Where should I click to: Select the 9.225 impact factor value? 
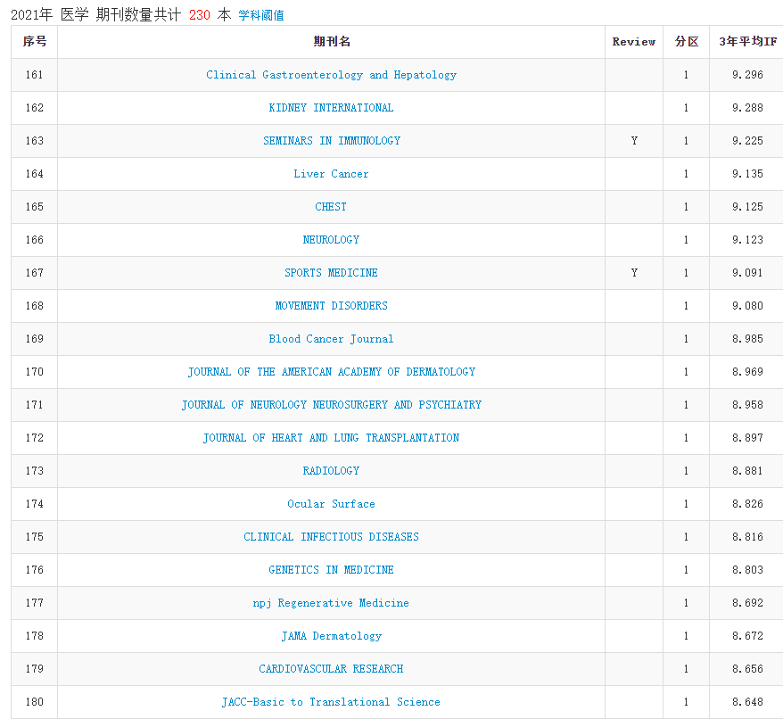click(747, 141)
